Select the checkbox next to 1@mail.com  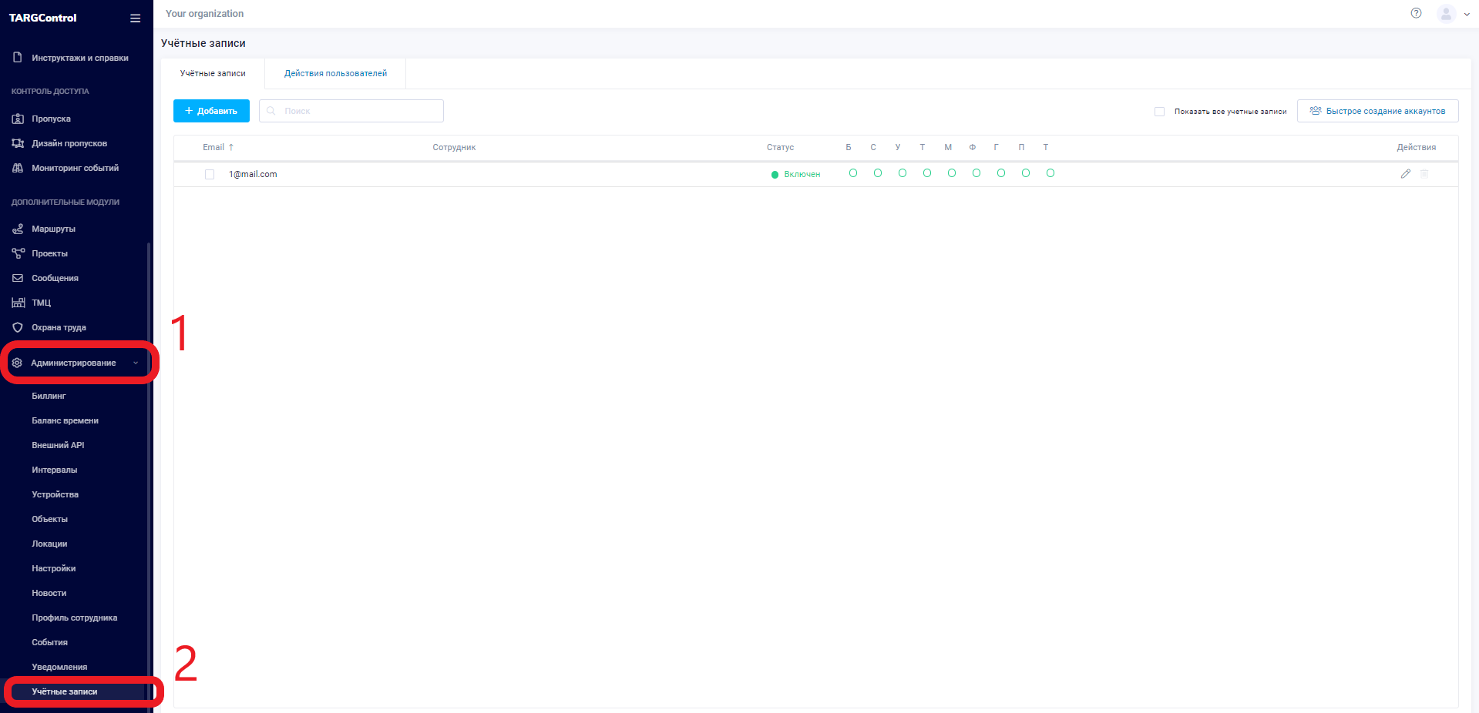tap(210, 175)
